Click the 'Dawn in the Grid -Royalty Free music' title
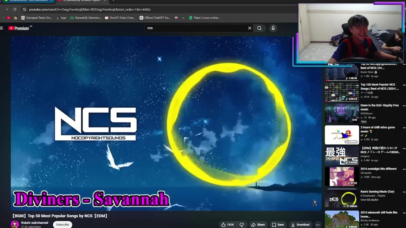The height and width of the screenshot is (228, 406). (379, 107)
